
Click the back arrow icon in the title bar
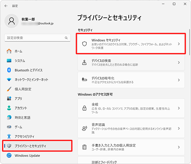tap(6, 6)
